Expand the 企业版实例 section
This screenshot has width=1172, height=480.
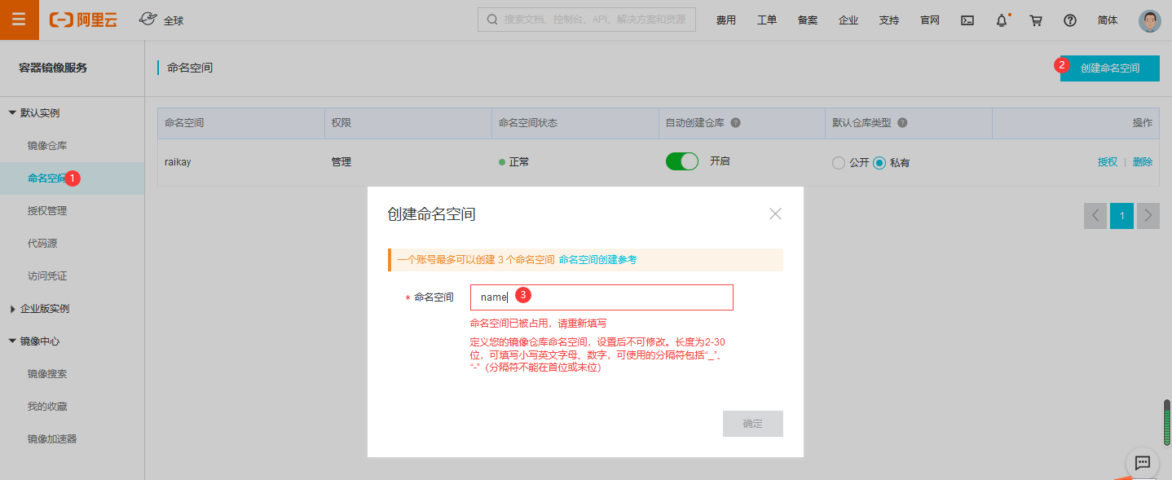[12, 309]
